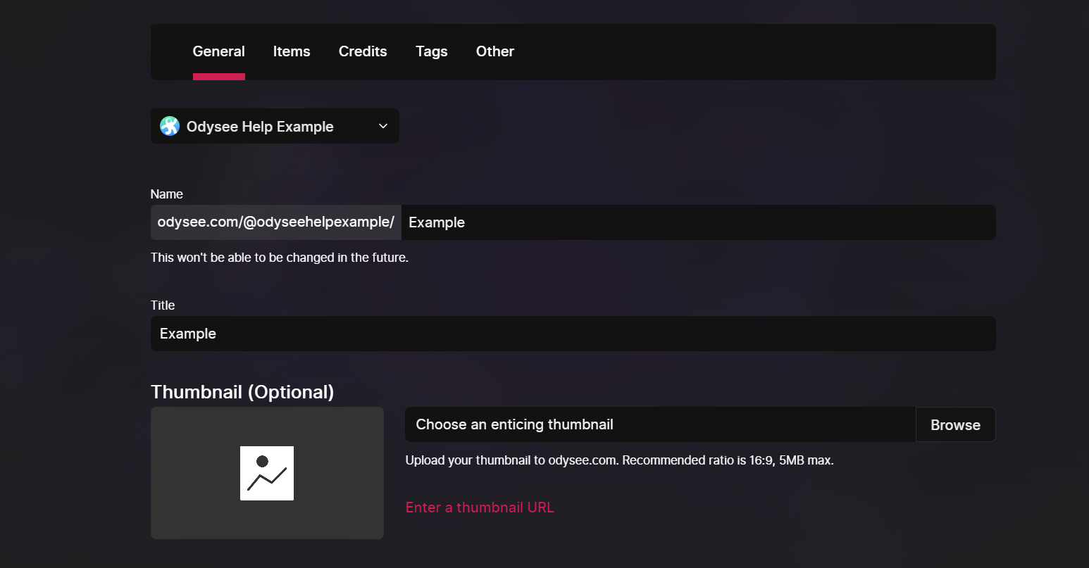Click the Choose an enticing thumbnail field
The image size is (1089, 568).
pyautogui.click(x=660, y=424)
